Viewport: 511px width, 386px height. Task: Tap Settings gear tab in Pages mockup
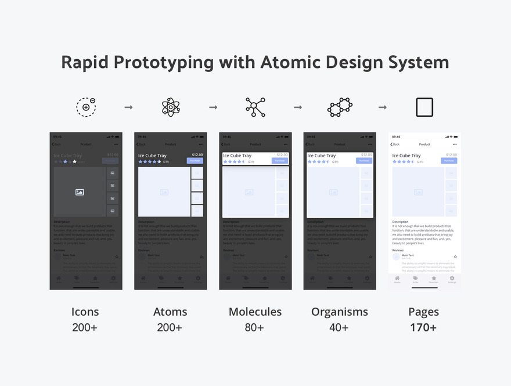(452, 278)
